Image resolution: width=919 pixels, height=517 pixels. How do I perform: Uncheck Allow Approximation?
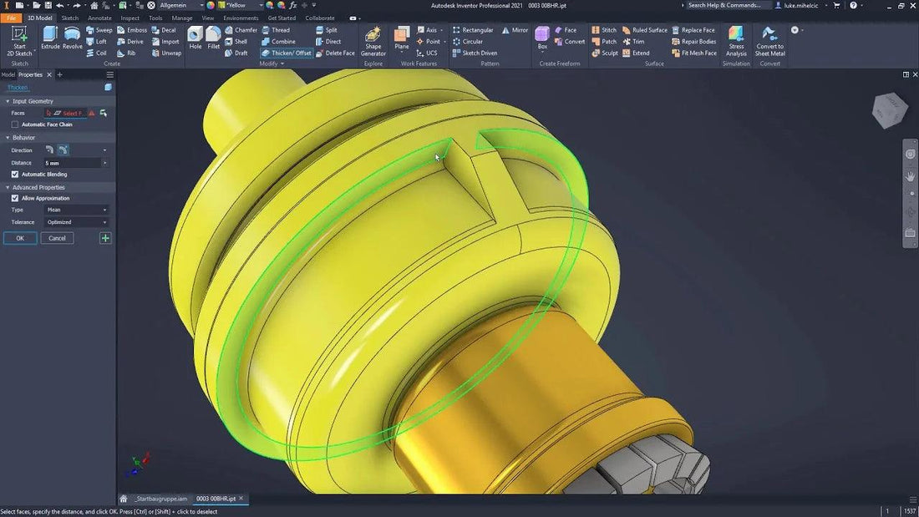15,198
